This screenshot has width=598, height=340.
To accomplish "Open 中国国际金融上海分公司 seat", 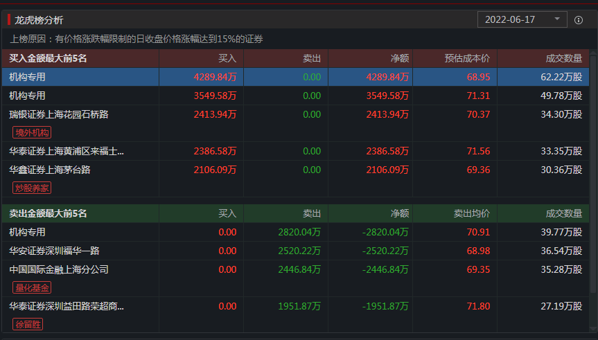I will pos(59,269).
